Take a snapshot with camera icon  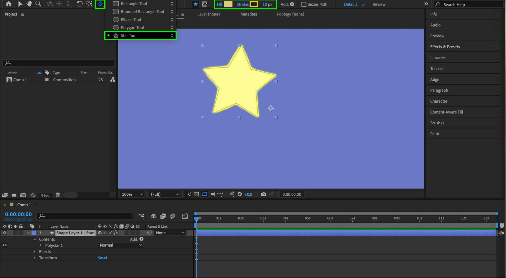[x=264, y=194]
